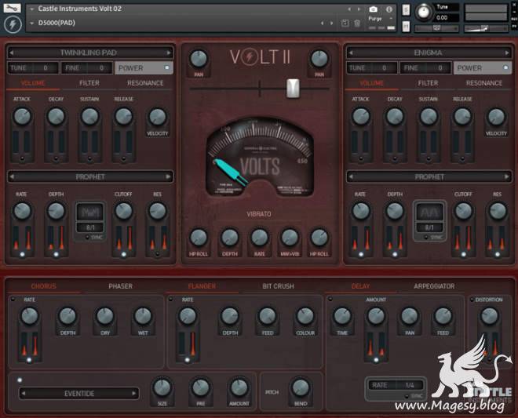Click the 8/1 LFO rate value in TWINKLING PAD layer
The width and height of the screenshot is (518, 418).
pyautogui.click(x=90, y=227)
